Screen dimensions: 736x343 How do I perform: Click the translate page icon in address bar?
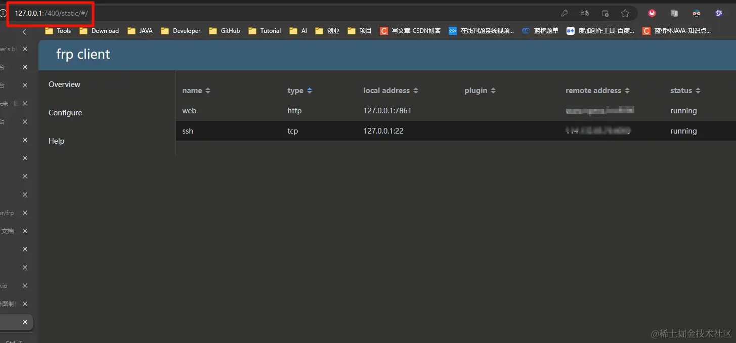coord(585,14)
